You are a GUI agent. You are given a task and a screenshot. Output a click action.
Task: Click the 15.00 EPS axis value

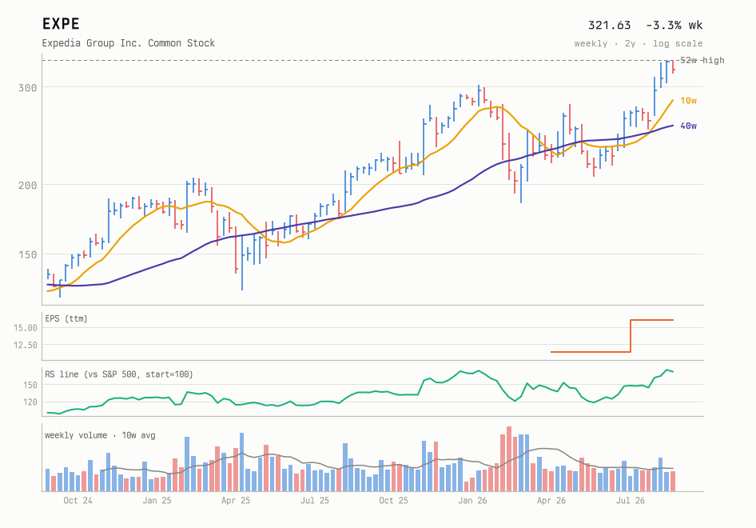pos(25,328)
